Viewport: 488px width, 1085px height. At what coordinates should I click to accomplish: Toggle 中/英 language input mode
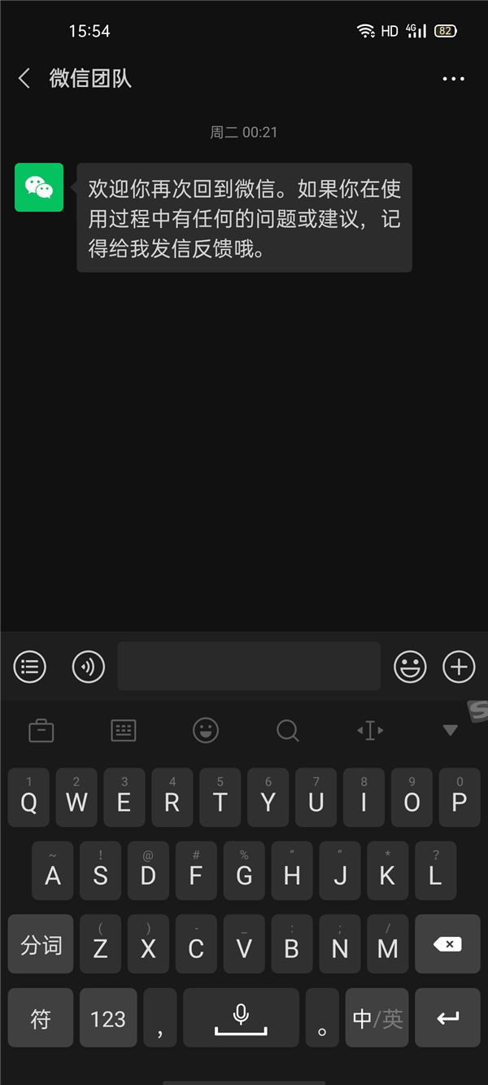tap(377, 1017)
